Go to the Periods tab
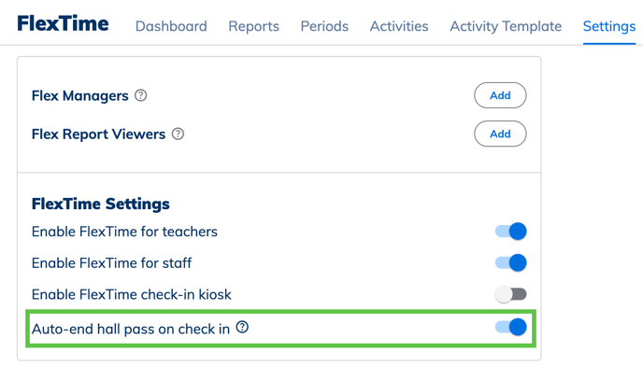This screenshot has width=643, height=367. point(324,26)
